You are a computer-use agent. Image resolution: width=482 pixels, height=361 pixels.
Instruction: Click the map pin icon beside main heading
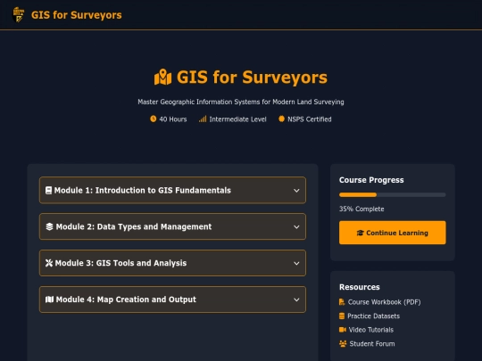tap(163, 77)
